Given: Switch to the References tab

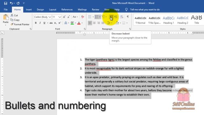Looking at the screenshot, I should tap(67, 10).
